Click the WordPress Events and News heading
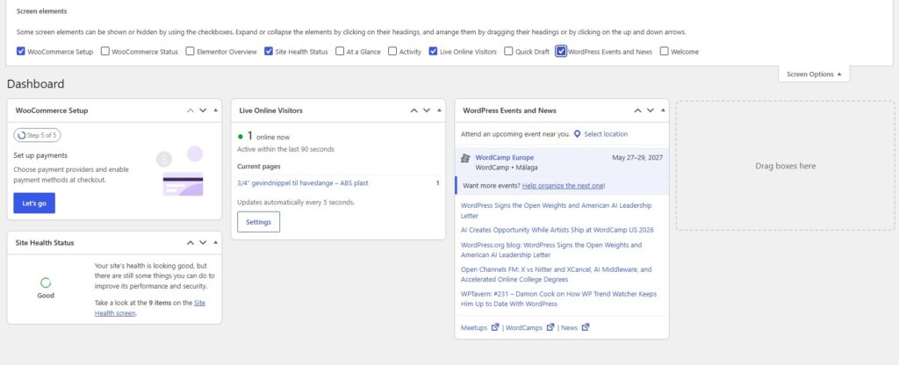Viewport: 899px width, 365px height. pyautogui.click(x=509, y=111)
